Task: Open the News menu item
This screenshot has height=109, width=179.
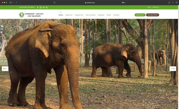Action: pos(109,15)
